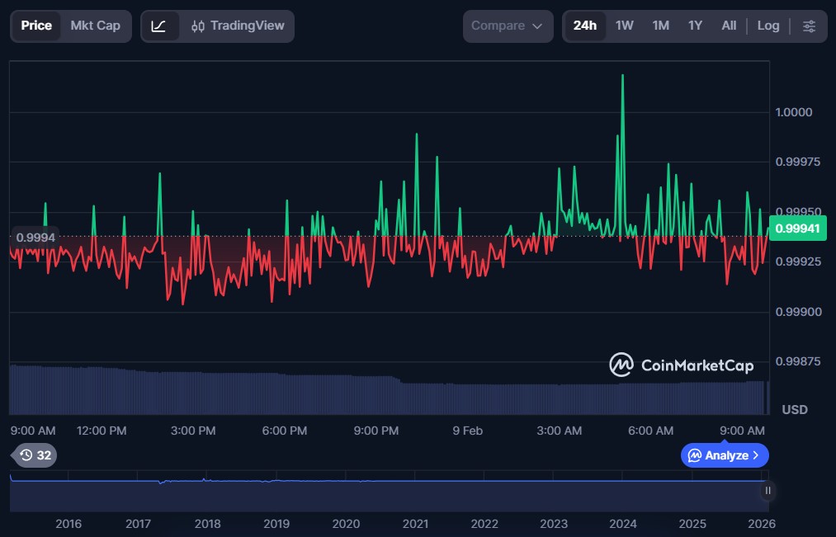Click the Compare chevron arrow
Screen dimensions: 836x537
tap(537, 26)
